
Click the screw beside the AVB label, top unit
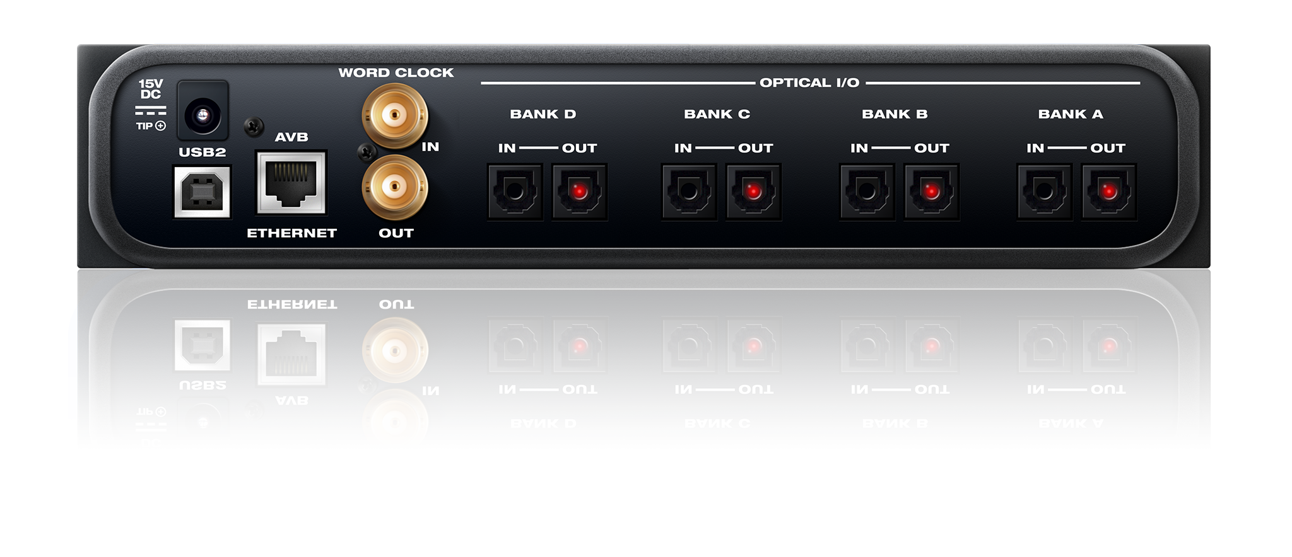click(x=254, y=127)
